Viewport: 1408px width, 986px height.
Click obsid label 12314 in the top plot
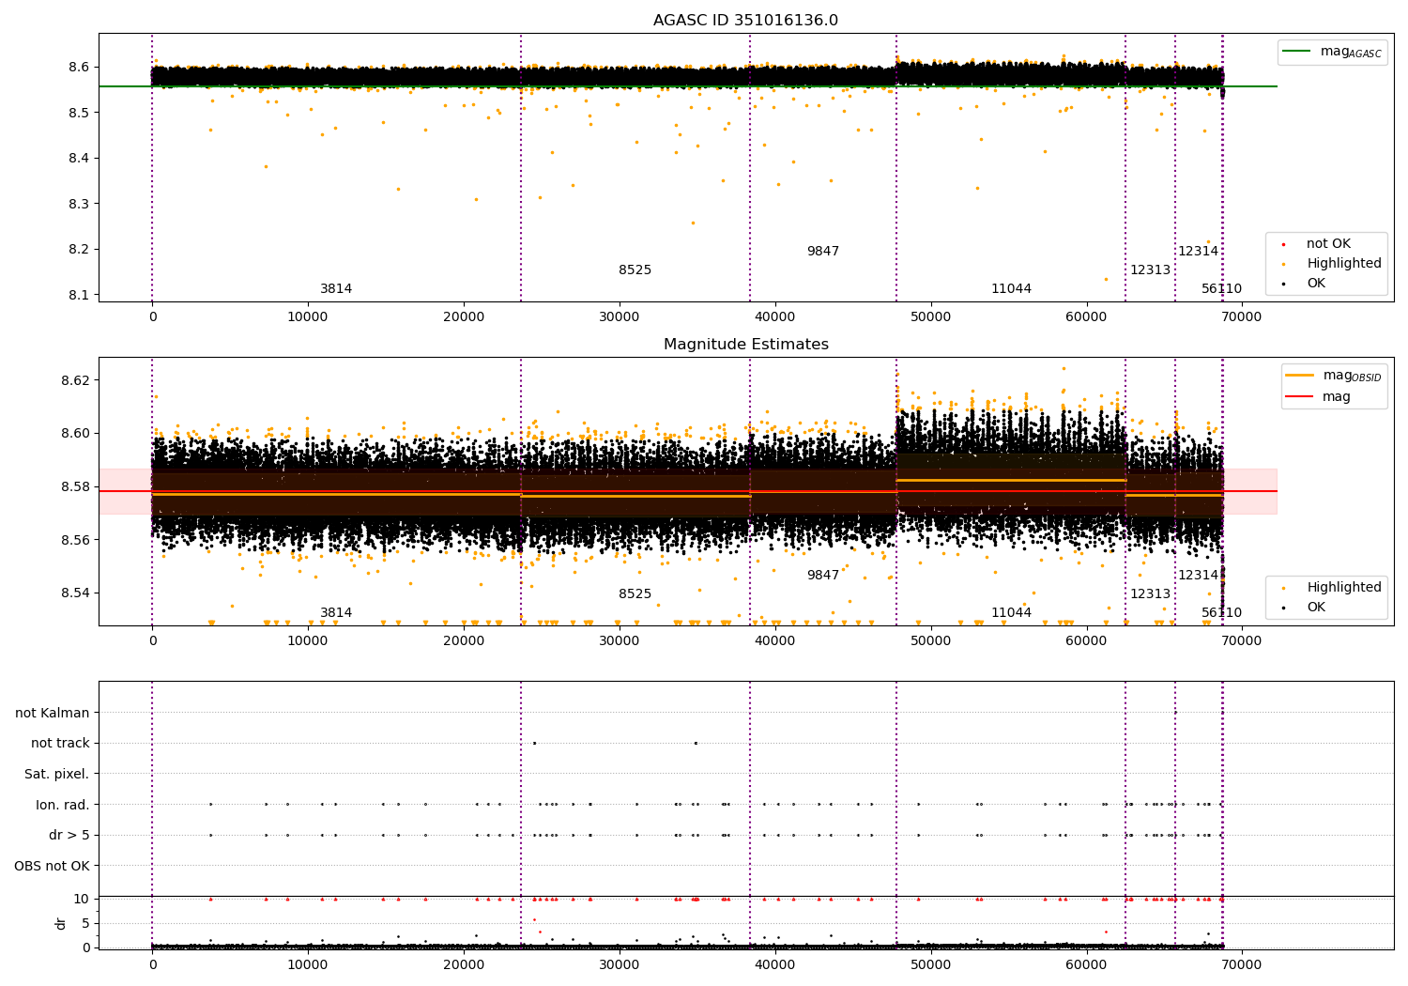pyautogui.click(x=1198, y=252)
